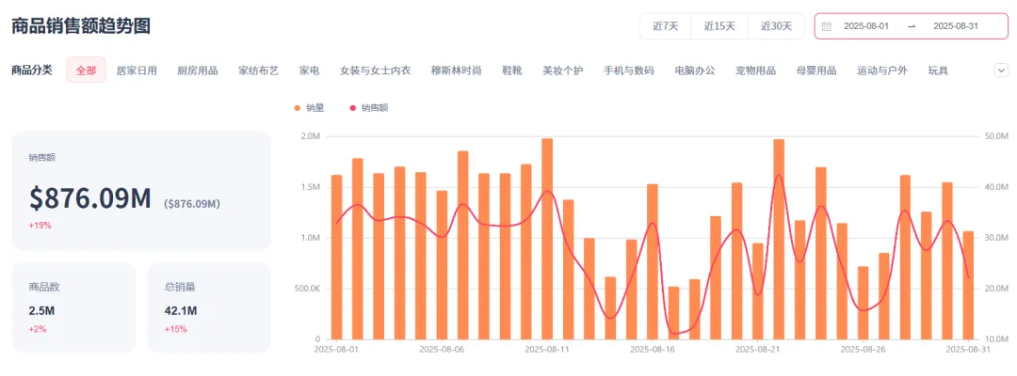
Task: Click the 2025-08-11 x-axis label
Action: tap(547, 350)
